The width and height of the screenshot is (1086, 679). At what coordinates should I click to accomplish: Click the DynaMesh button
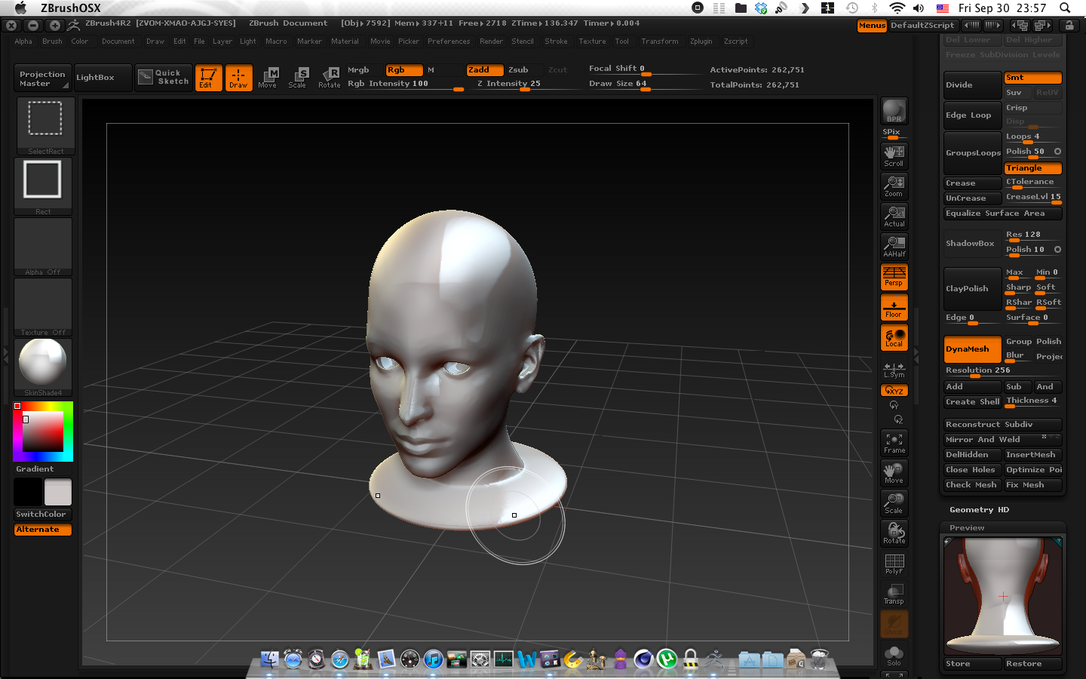[971, 349]
